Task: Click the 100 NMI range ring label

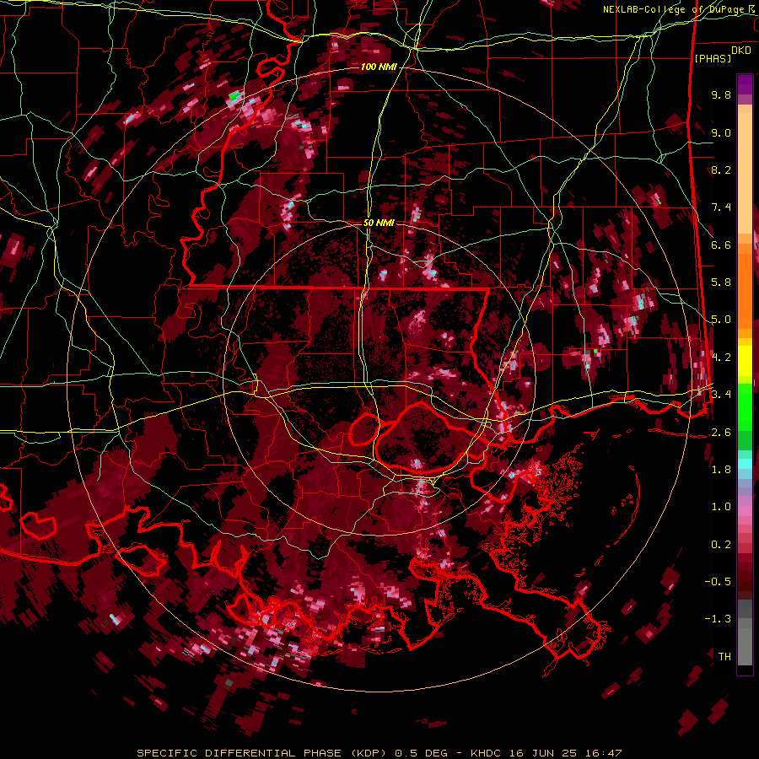Action: tap(379, 67)
